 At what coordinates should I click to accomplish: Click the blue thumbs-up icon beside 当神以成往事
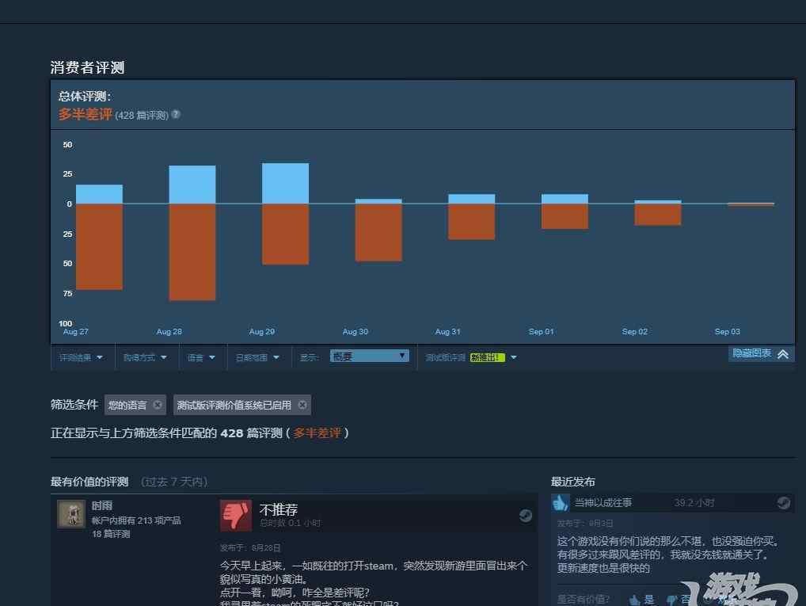pos(561,502)
